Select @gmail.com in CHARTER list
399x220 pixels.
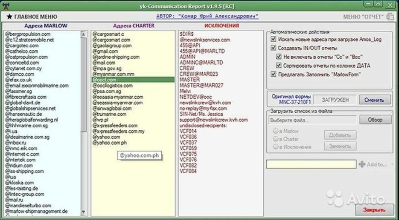pyautogui.click(x=105, y=51)
